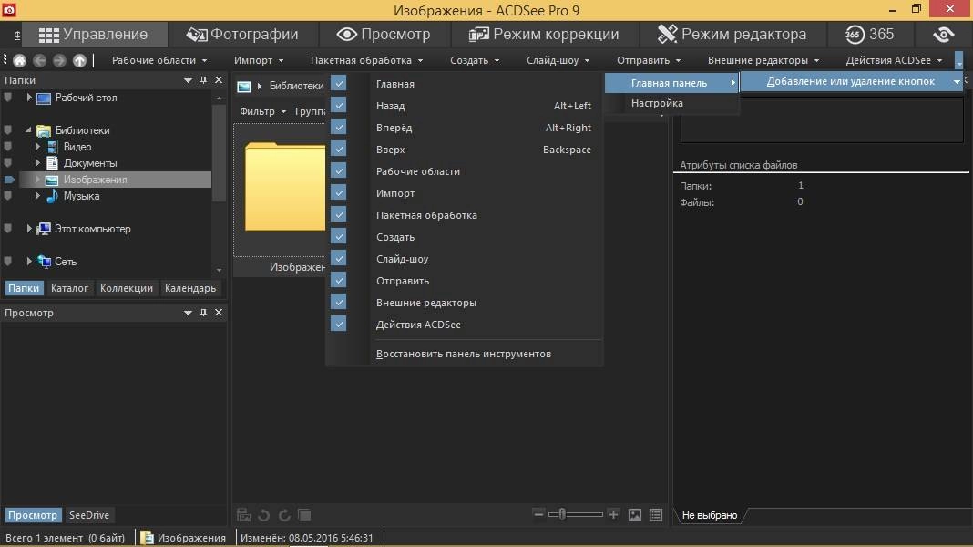Click the Back arrow icon in the toolbar
This screenshot has width=973, height=547.
pyautogui.click(x=40, y=60)
